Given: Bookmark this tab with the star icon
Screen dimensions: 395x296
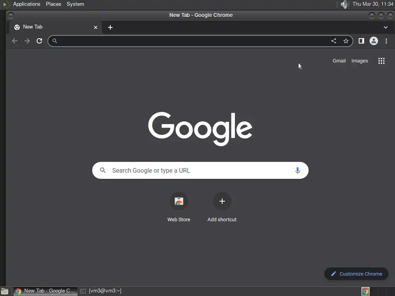Looking at the screenshot, I should pyautogui.click(x=346, y=41).
